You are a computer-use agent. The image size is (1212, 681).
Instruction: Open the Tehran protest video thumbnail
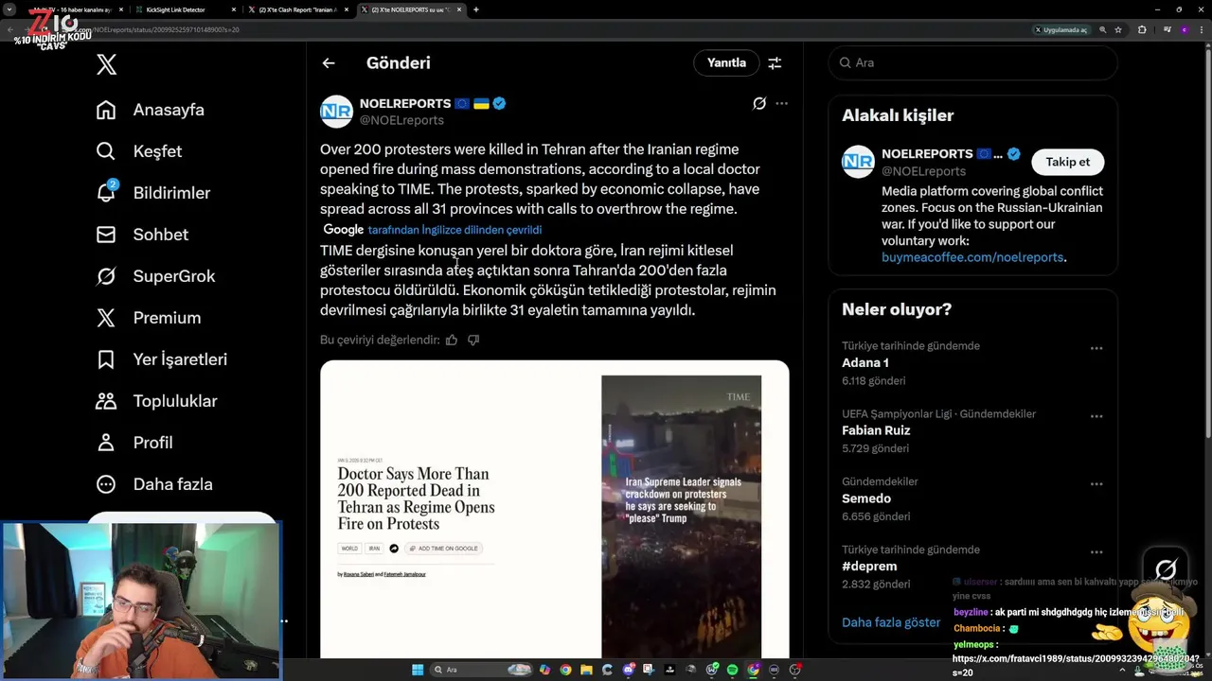(681, 516)
